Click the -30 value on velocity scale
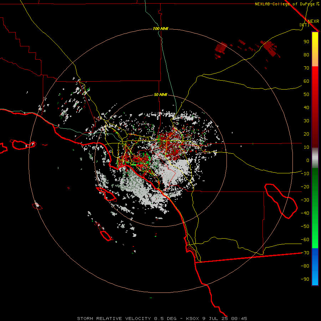The width and height of the screenshot is (321, 321). [305, 200]
